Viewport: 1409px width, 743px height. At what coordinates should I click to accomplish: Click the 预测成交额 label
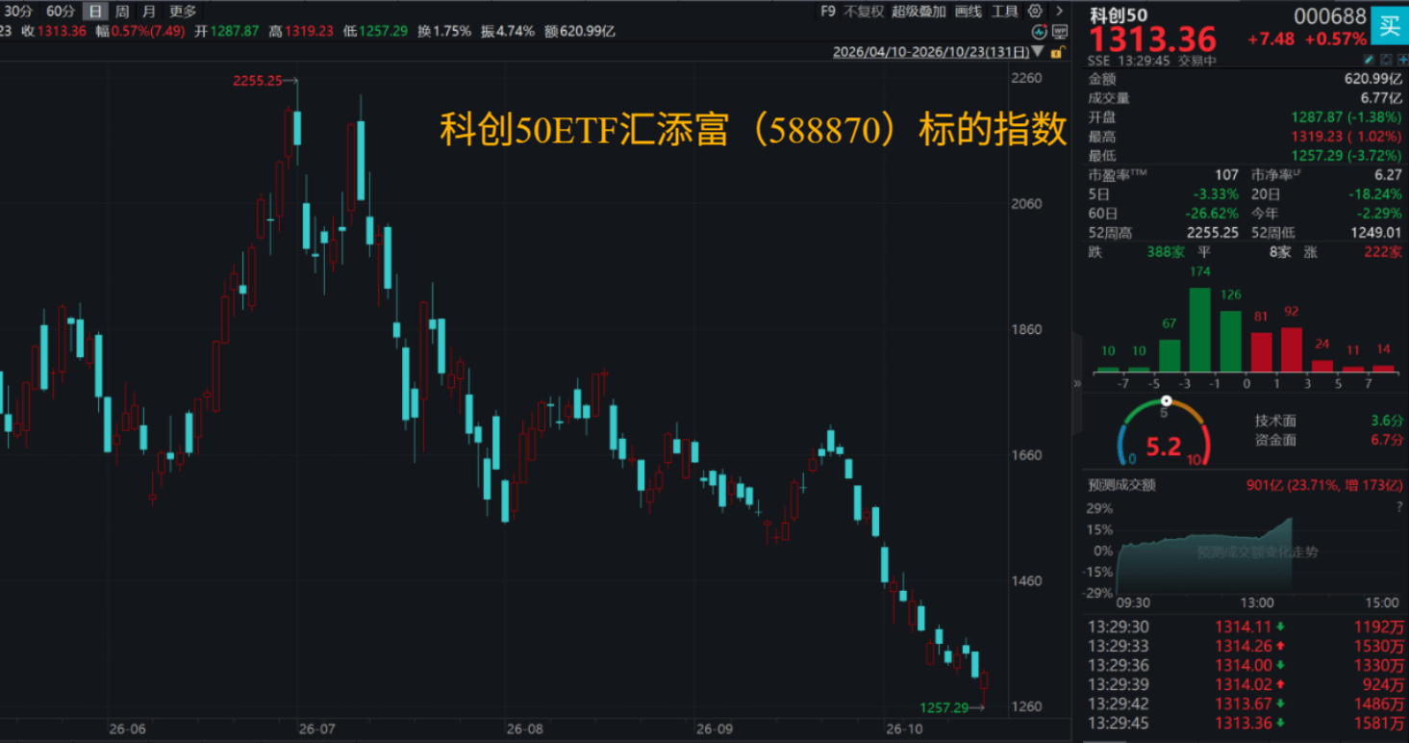point(1121,485)
